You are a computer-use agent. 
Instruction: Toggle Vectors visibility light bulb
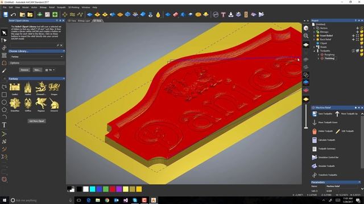point(362,28)
